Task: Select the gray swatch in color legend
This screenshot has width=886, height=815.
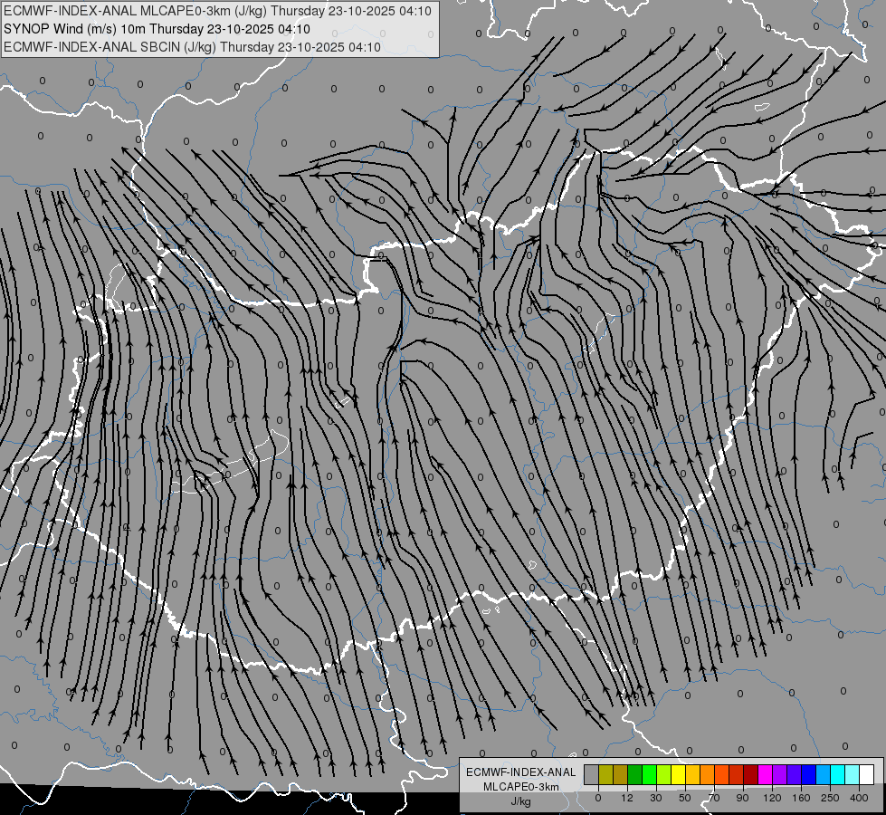Action: click(x=591, y=774)
